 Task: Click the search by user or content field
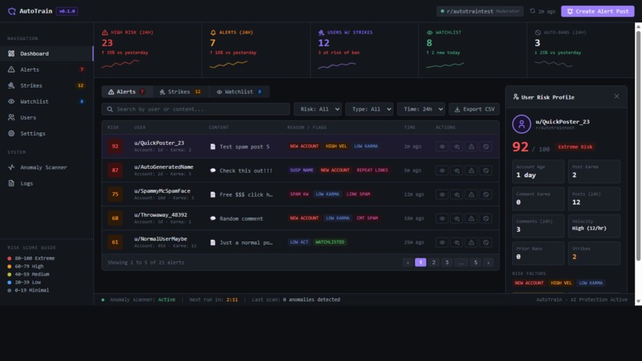[x=196, y=109]
